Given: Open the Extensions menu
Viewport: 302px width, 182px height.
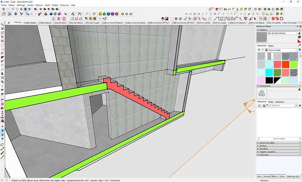Looking at the screenshot, I should point(64,5).
